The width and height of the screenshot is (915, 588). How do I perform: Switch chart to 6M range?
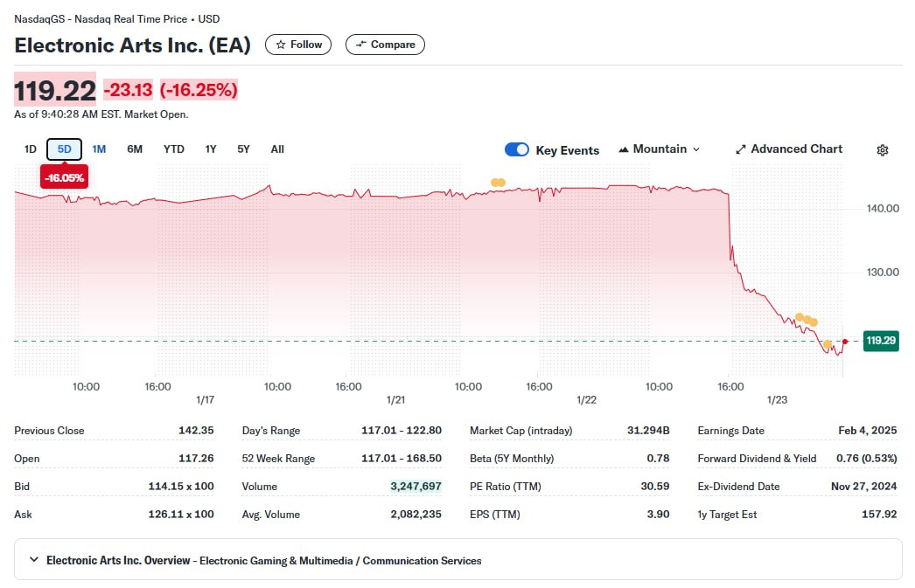[135, 149]
